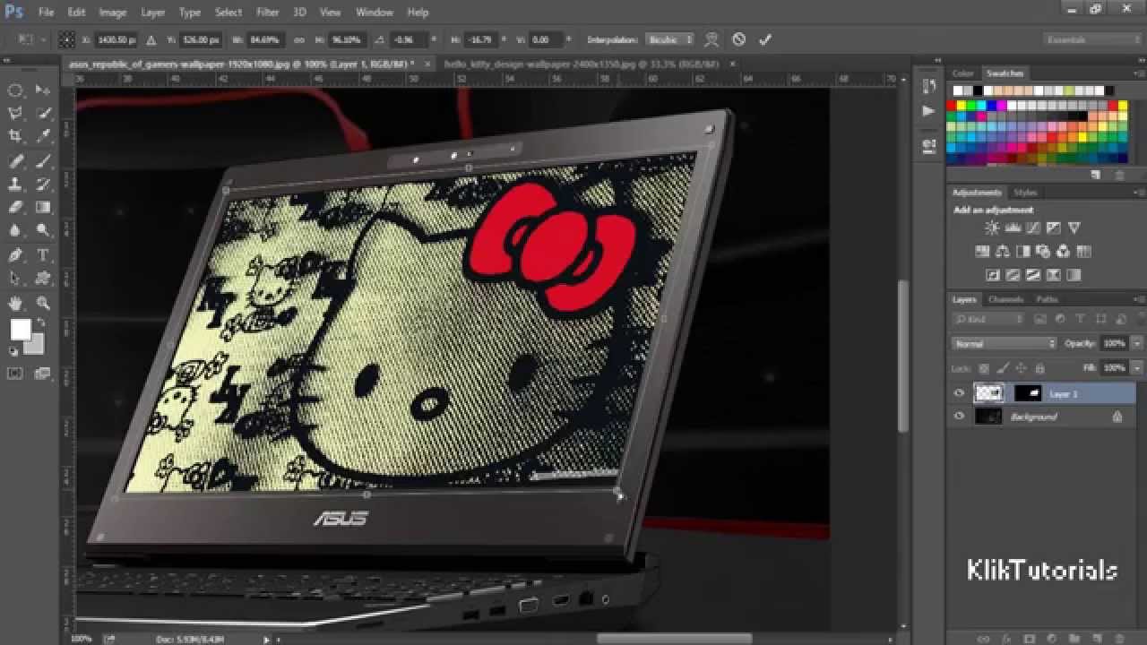Add a Brightness/Contrast adjustment
The width and height of the screenshot is (1147, 645).
991,228
